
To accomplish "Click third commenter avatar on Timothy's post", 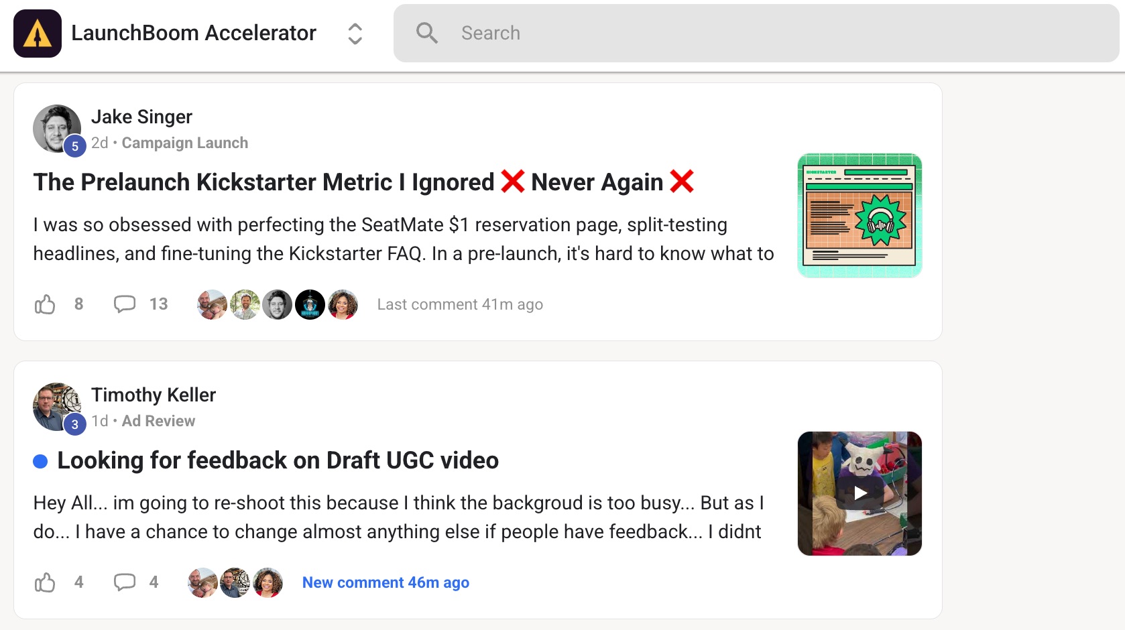I will pos(268,582).
